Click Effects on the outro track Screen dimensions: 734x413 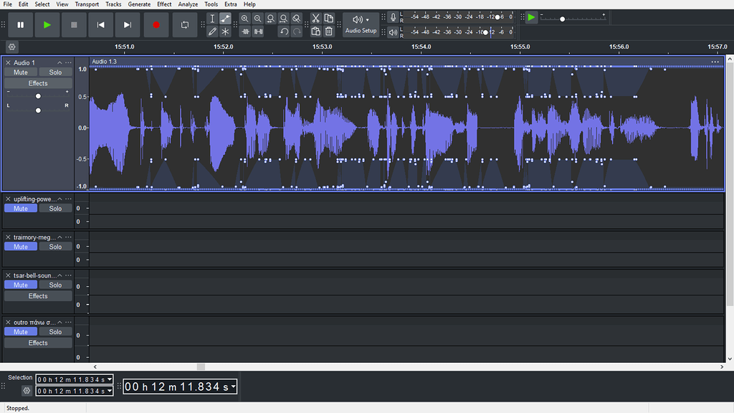click(x=37, y=342)
